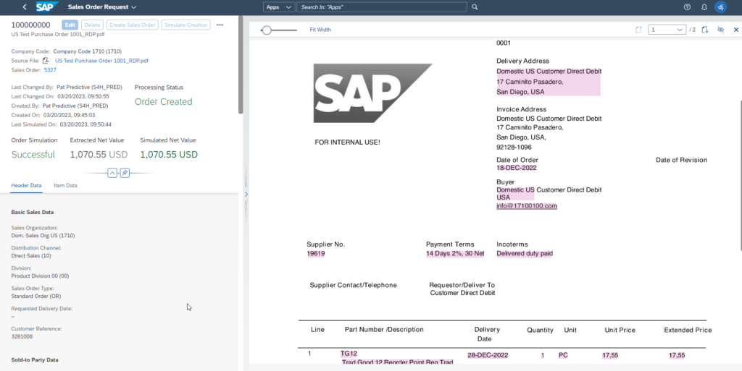Click the left panel vertical scrollbar

click(241, 64)
